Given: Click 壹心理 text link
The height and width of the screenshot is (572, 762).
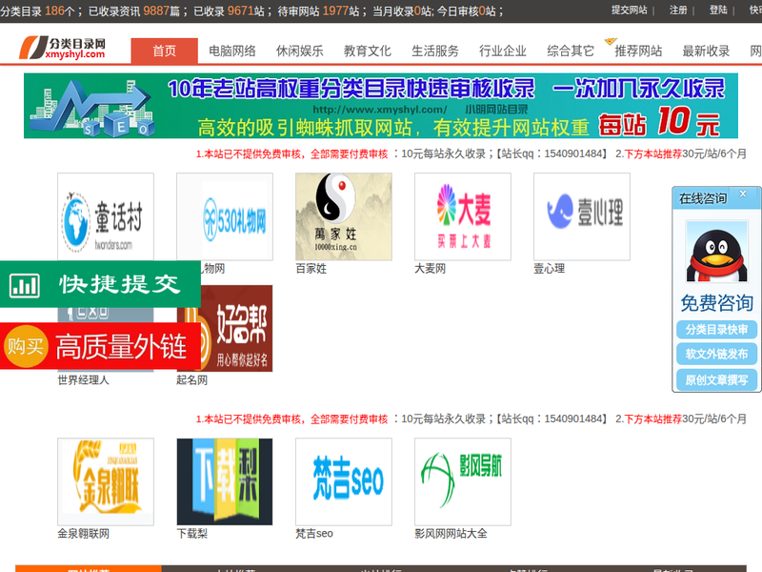Looking at the screenshot, I should [550, 269].
